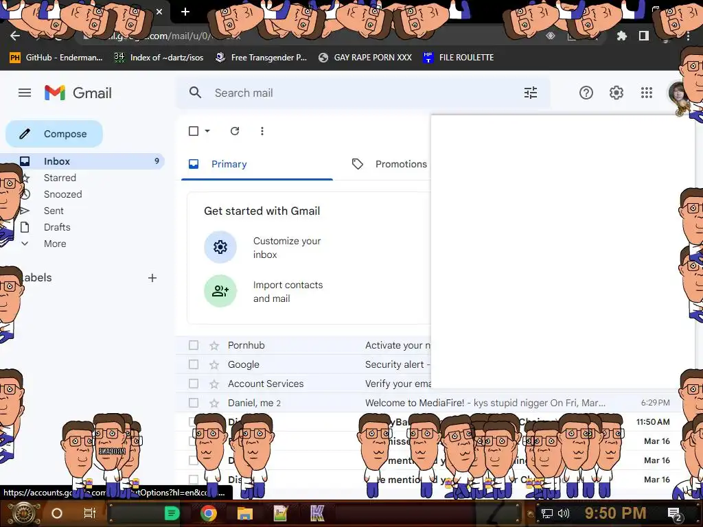The height and width of the screenshot is (527, 703).
Task: Switch to the Promotions tab
Action: pyautogui.click(x=389, y=164)
